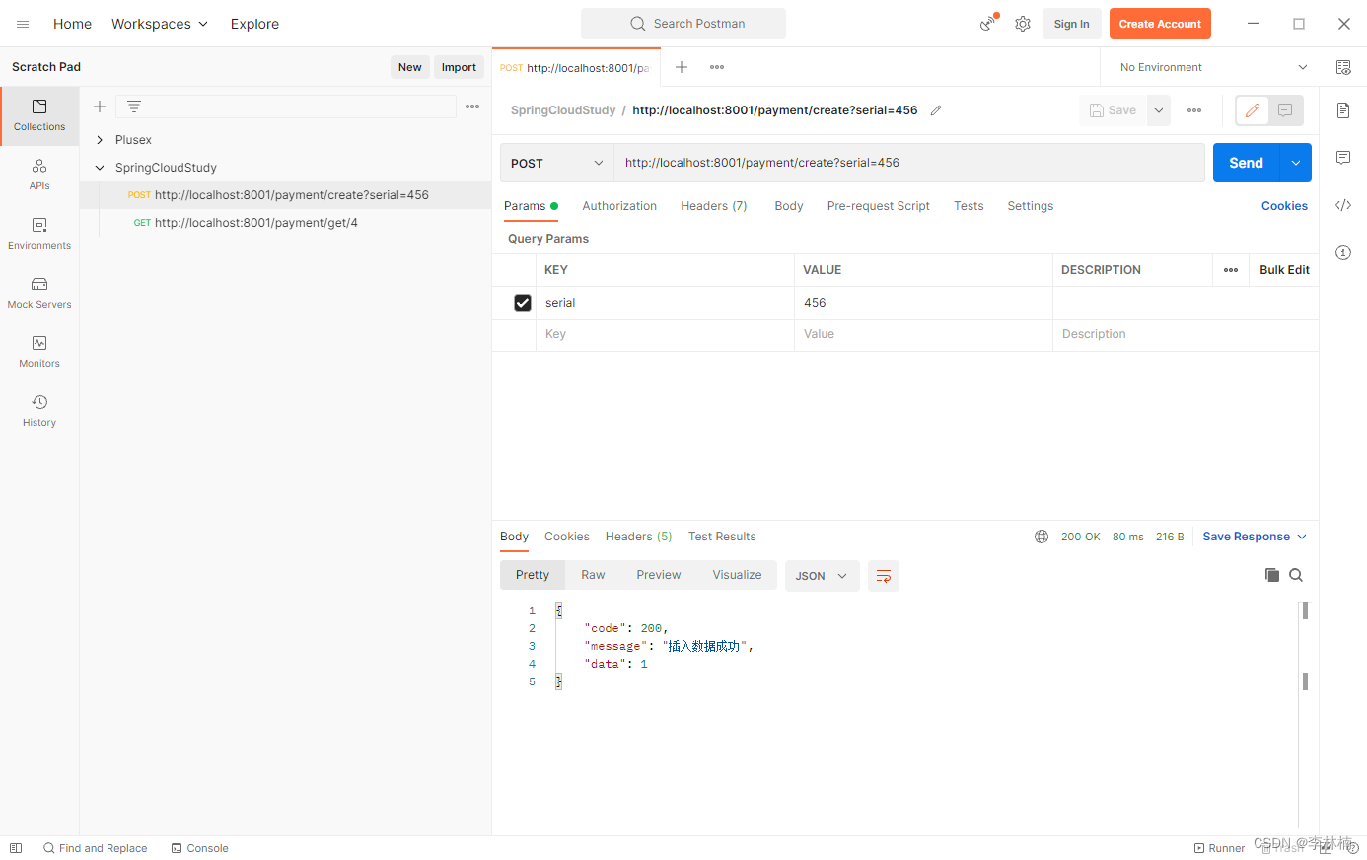Open the three-dot menu next to Save

tap(1194, 110)
